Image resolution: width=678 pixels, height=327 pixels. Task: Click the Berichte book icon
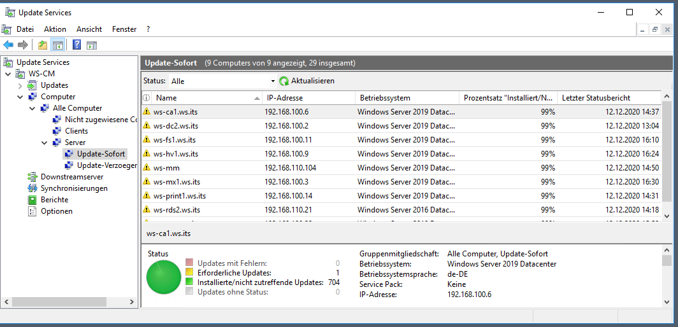coord(32,200)
